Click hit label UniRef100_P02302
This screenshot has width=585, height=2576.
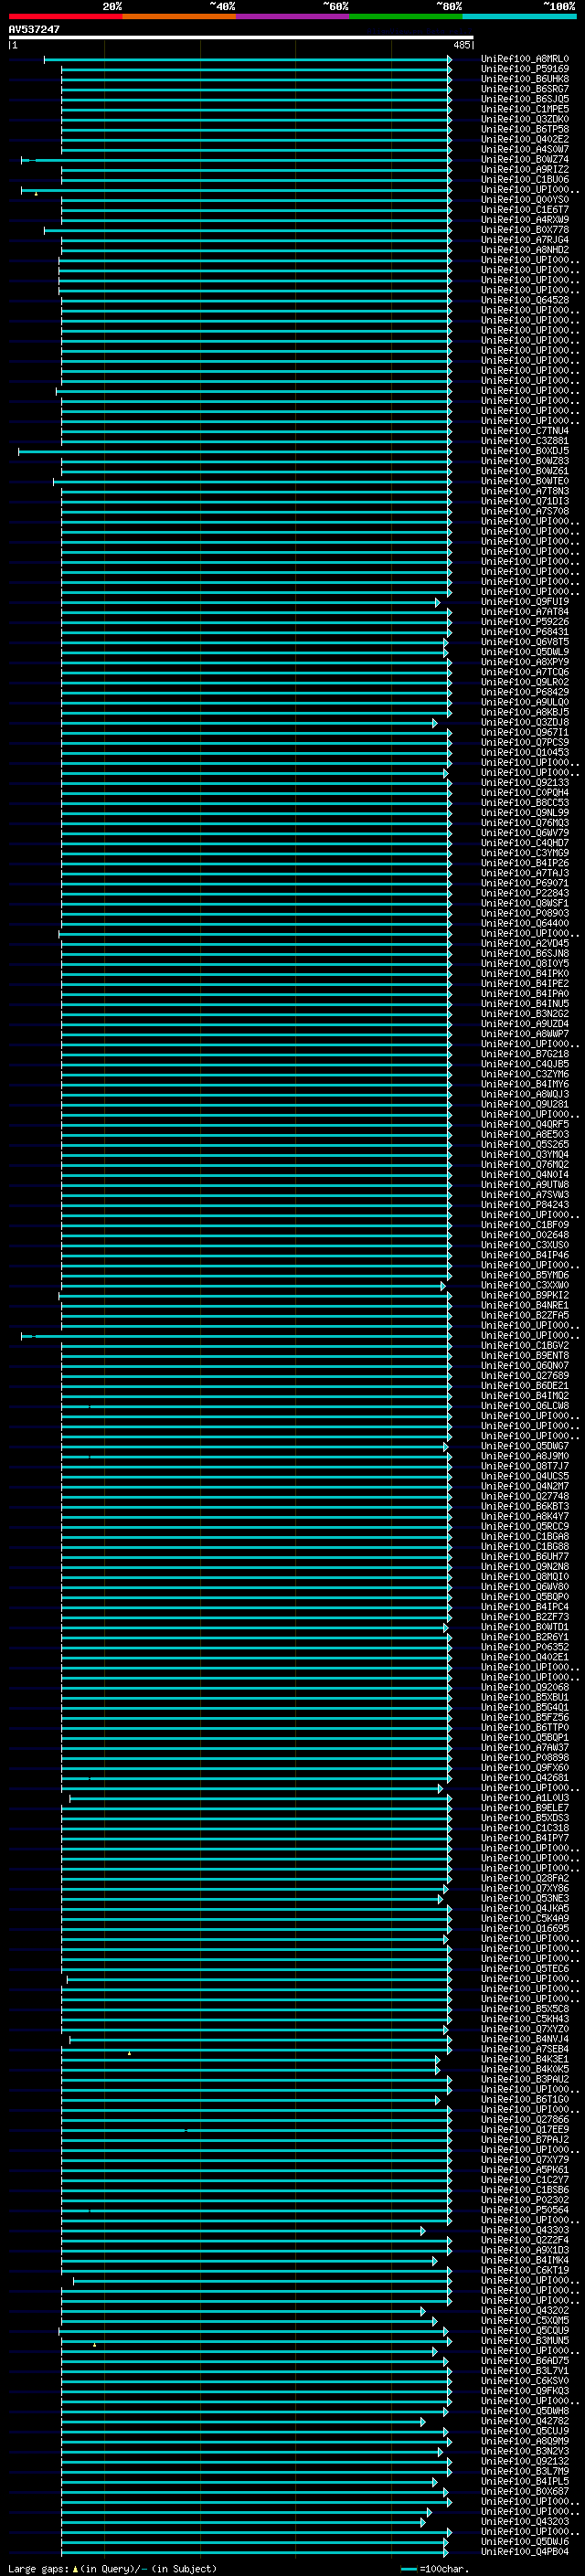(525, 2200)
